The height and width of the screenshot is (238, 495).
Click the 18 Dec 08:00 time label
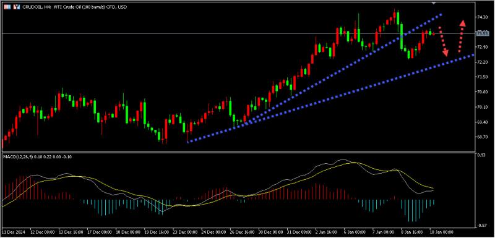click(x=128, y=231)
